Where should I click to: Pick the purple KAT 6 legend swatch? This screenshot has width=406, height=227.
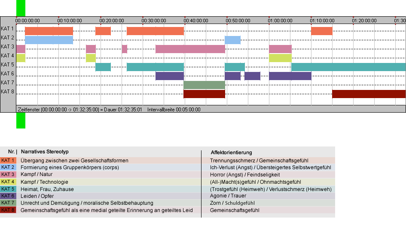tap(8, 196)
